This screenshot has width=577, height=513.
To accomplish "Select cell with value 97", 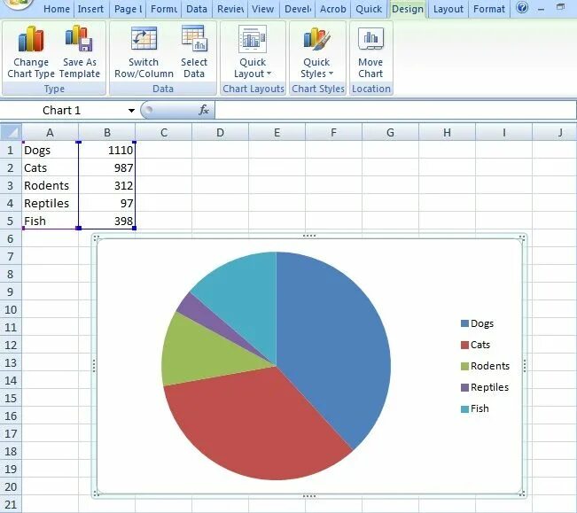I will pos(107,203).
